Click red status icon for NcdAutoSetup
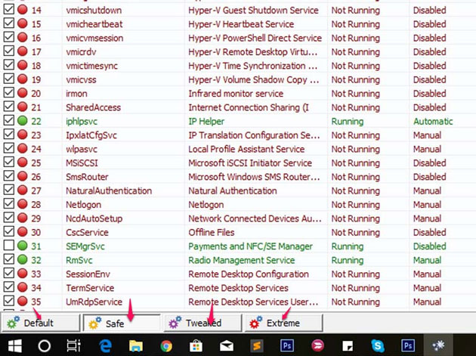This screenshot has height=356, width=476. pyautogui.click(x=22, y=218)
